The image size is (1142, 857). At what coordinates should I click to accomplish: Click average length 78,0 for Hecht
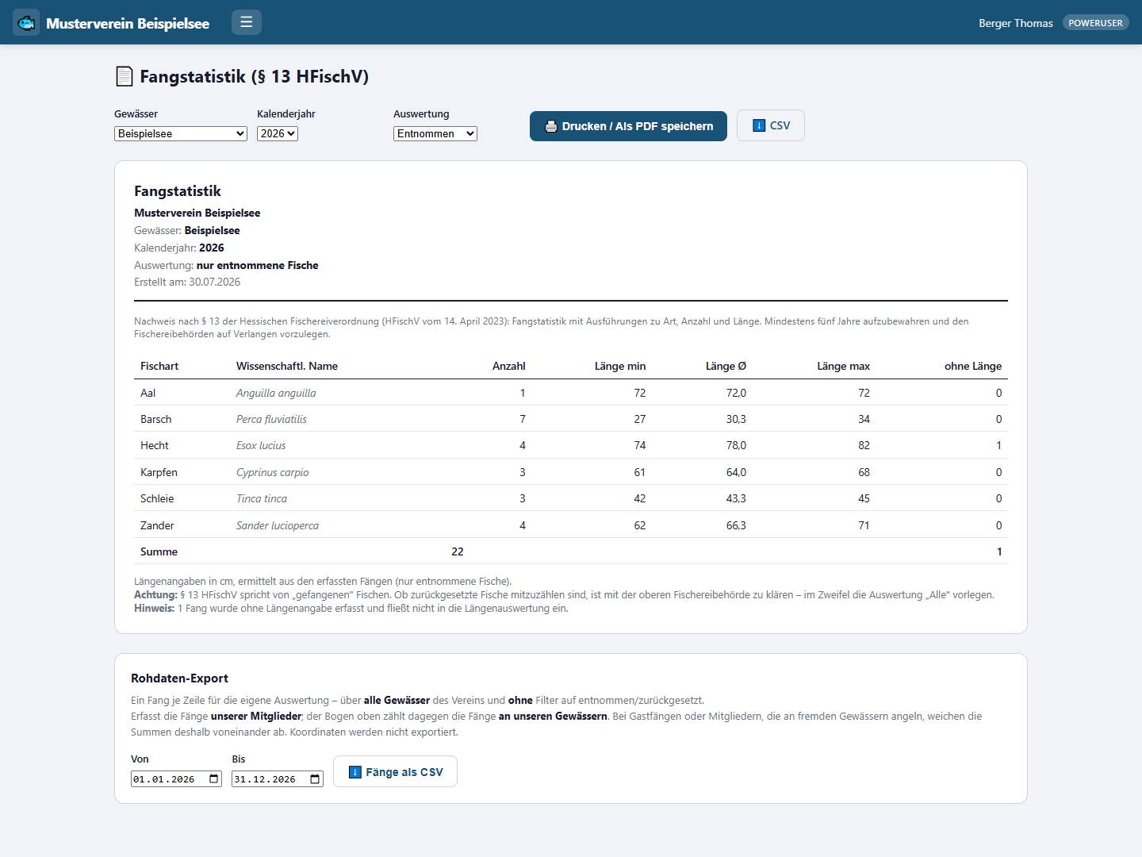pos(736,445)
